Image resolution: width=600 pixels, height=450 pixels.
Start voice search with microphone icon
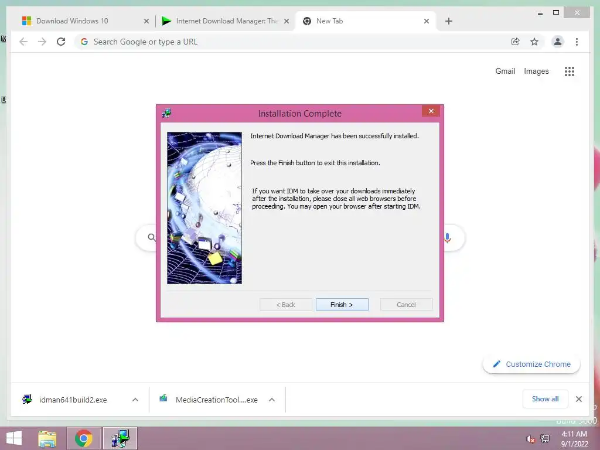[447, 238]
